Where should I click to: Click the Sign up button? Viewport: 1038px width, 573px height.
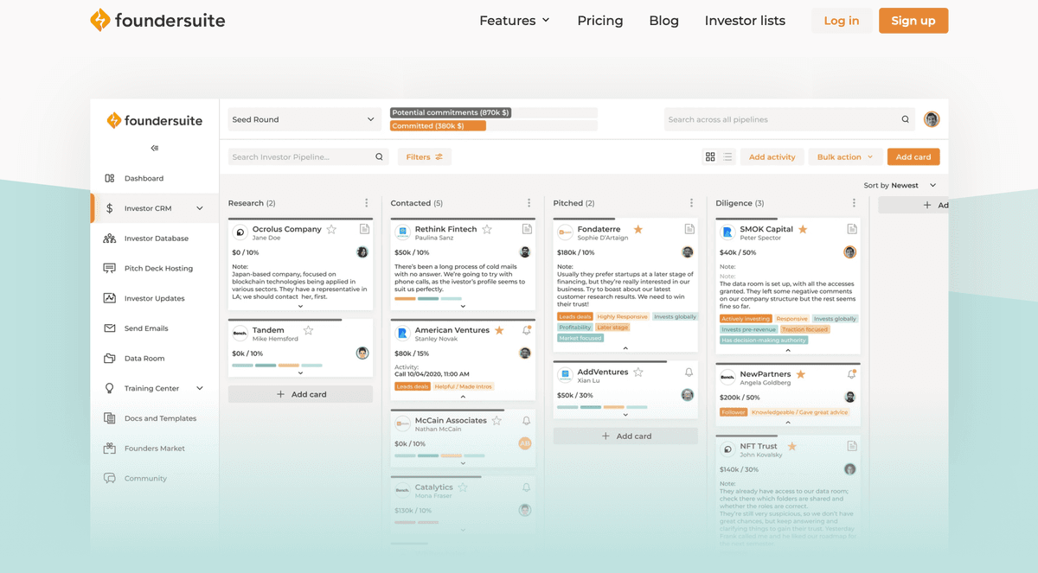[x=913, y=21]
